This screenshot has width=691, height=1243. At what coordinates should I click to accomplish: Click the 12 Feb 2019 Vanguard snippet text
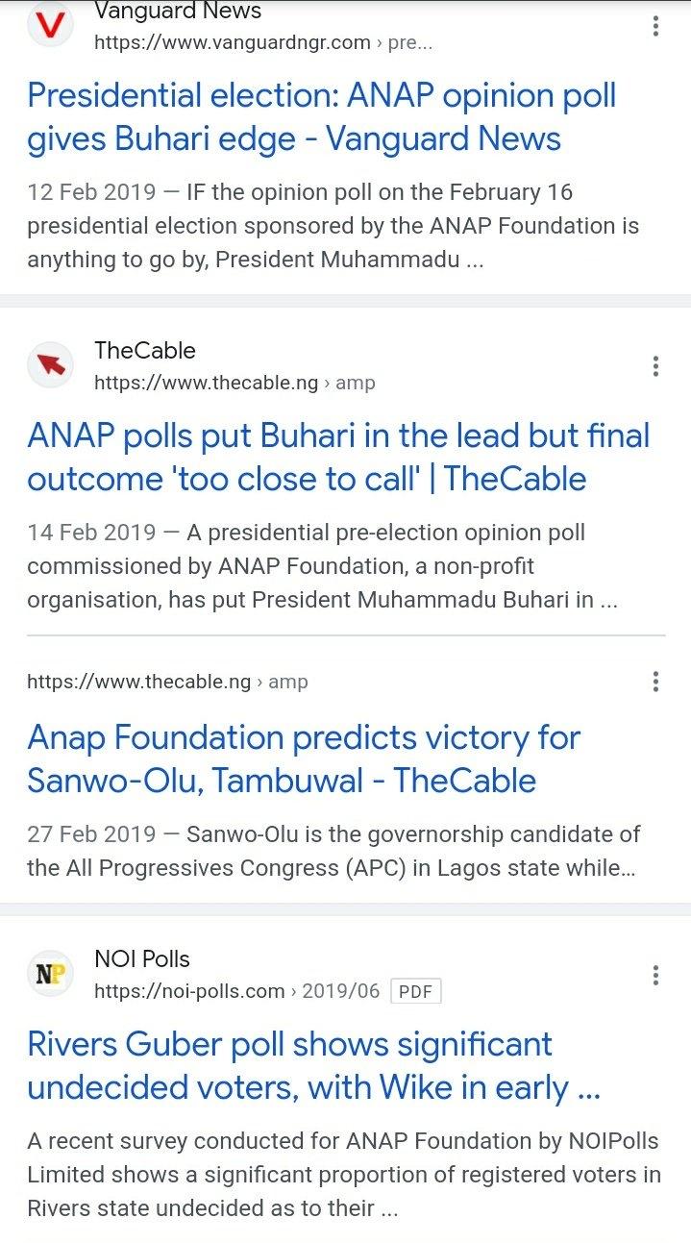click(333, 226)
